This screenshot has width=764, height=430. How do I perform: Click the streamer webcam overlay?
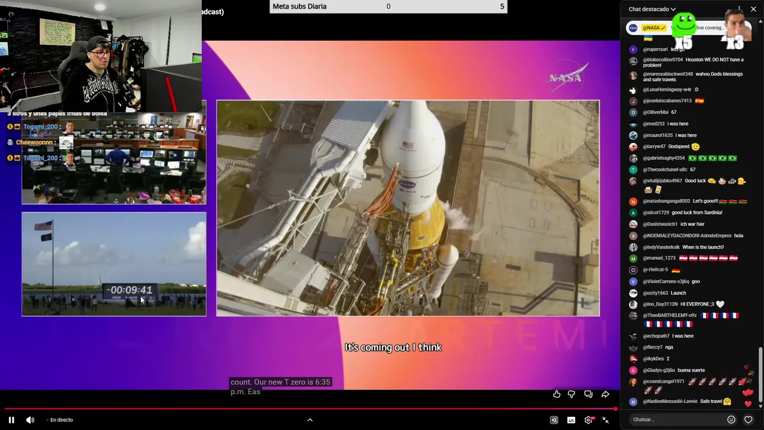(101, 56)
